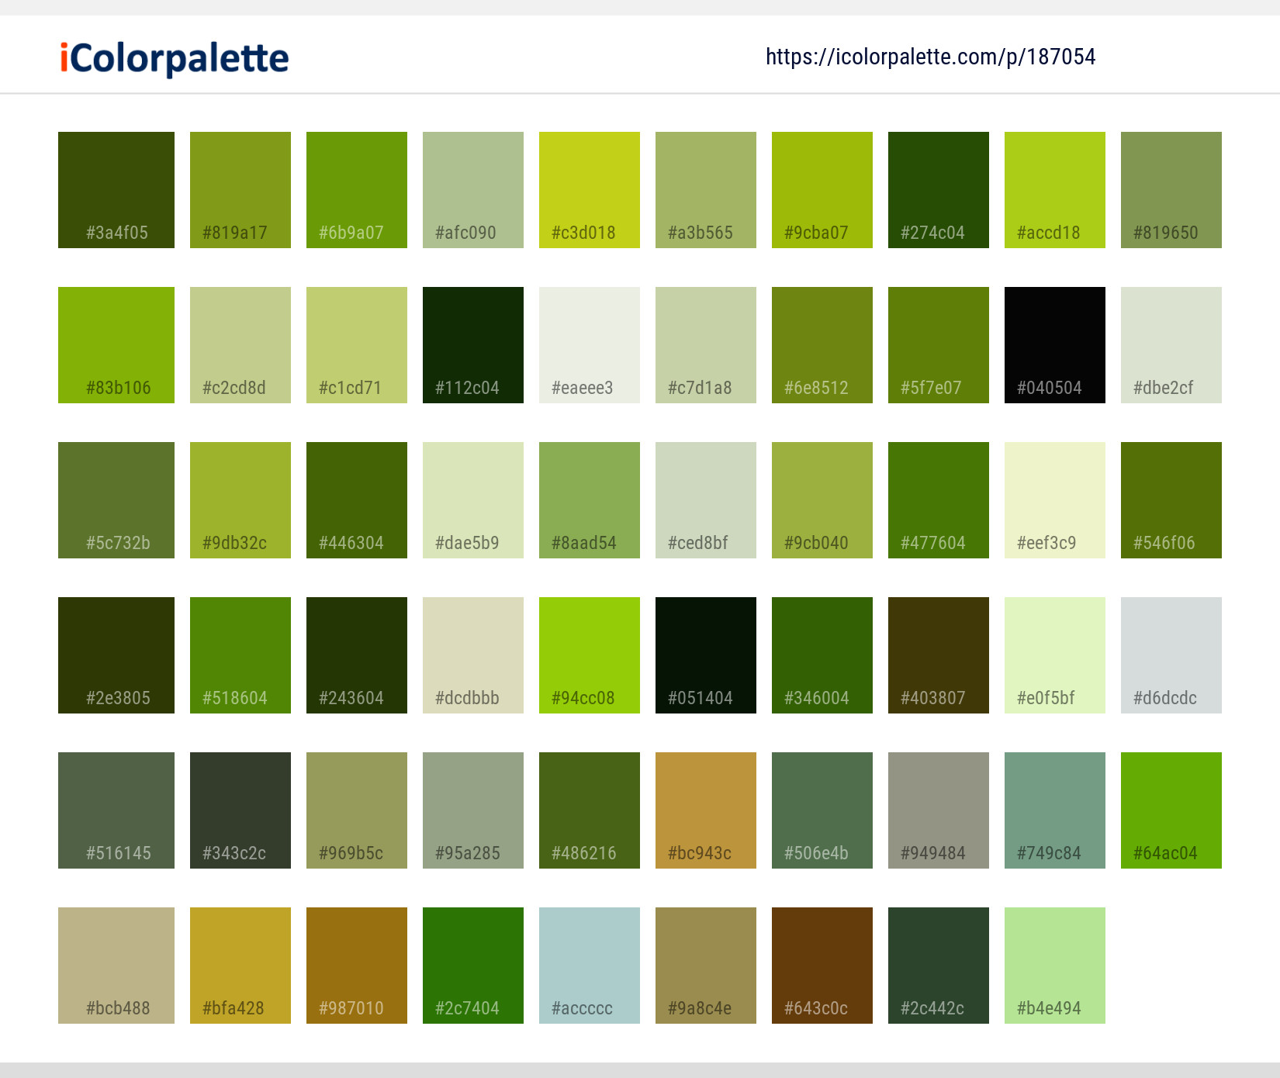
Task: Select the #749c84 teal-green swatch
Action: [1055, 810]
